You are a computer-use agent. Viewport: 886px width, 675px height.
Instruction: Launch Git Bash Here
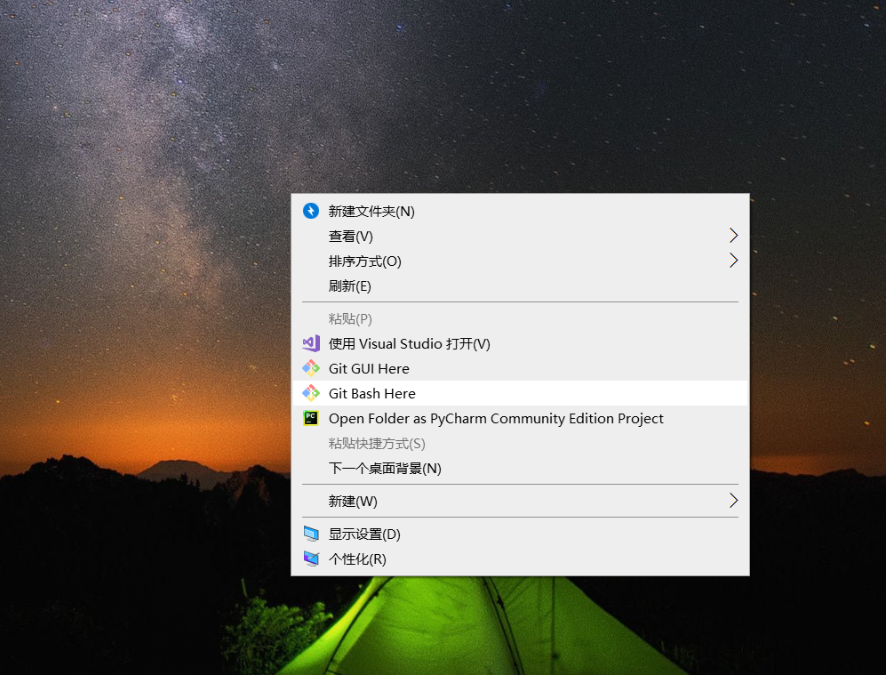click(x=520, y=393)
